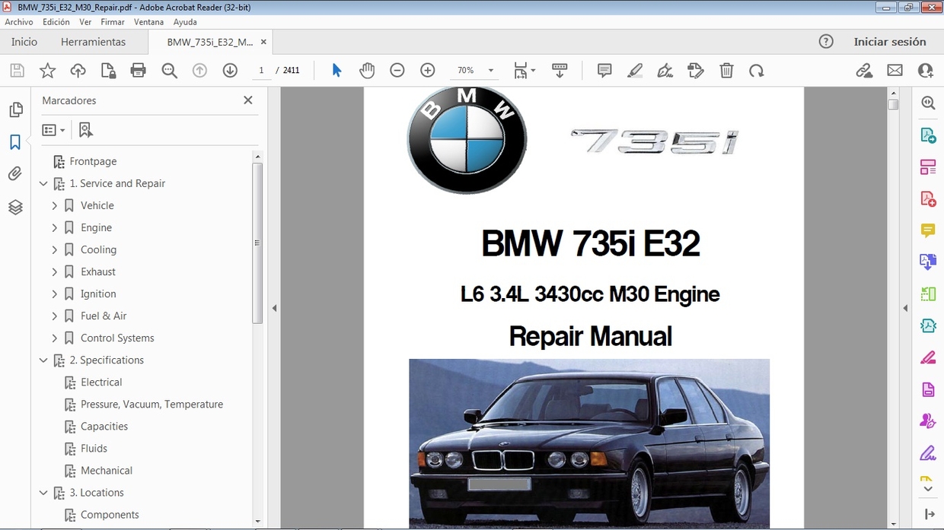This screenshot has width=944, height=530.
Task: Collapse the 1. Service and Repair bookmark
Action: click(x=43, y=184)
